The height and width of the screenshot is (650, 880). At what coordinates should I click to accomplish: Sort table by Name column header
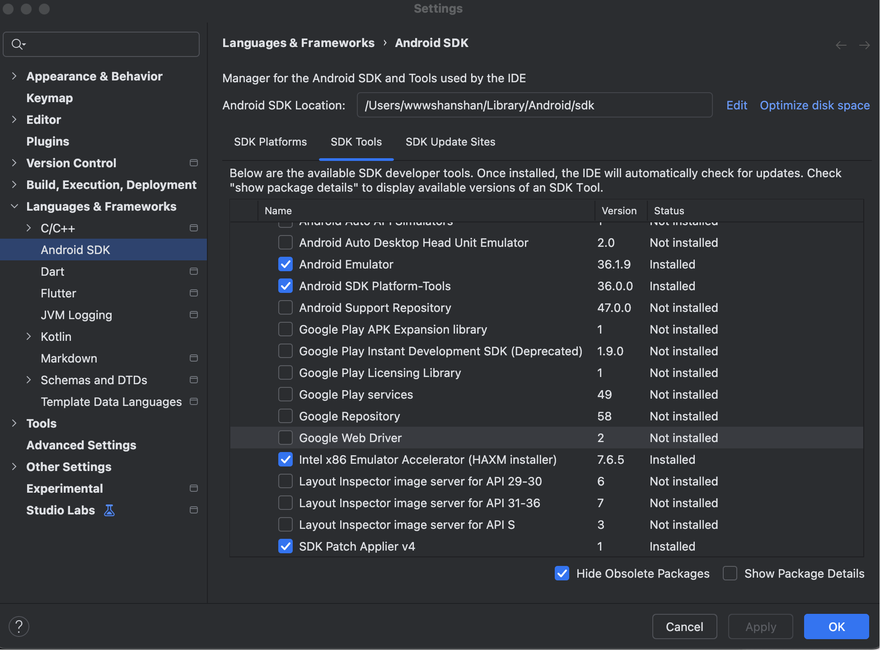[x=426, y=211]
